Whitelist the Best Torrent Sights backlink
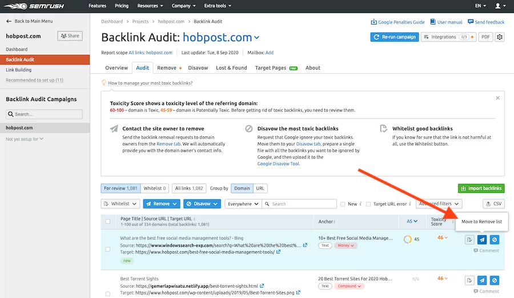Screen dimensions: 514x298 click(x=469, y=280)
